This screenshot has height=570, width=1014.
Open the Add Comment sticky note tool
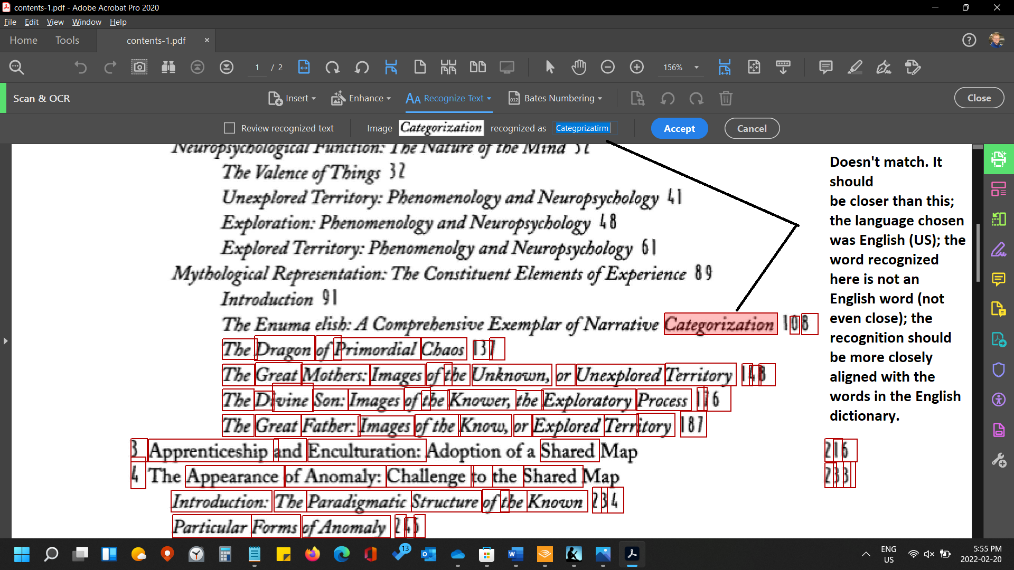point(825,68)
